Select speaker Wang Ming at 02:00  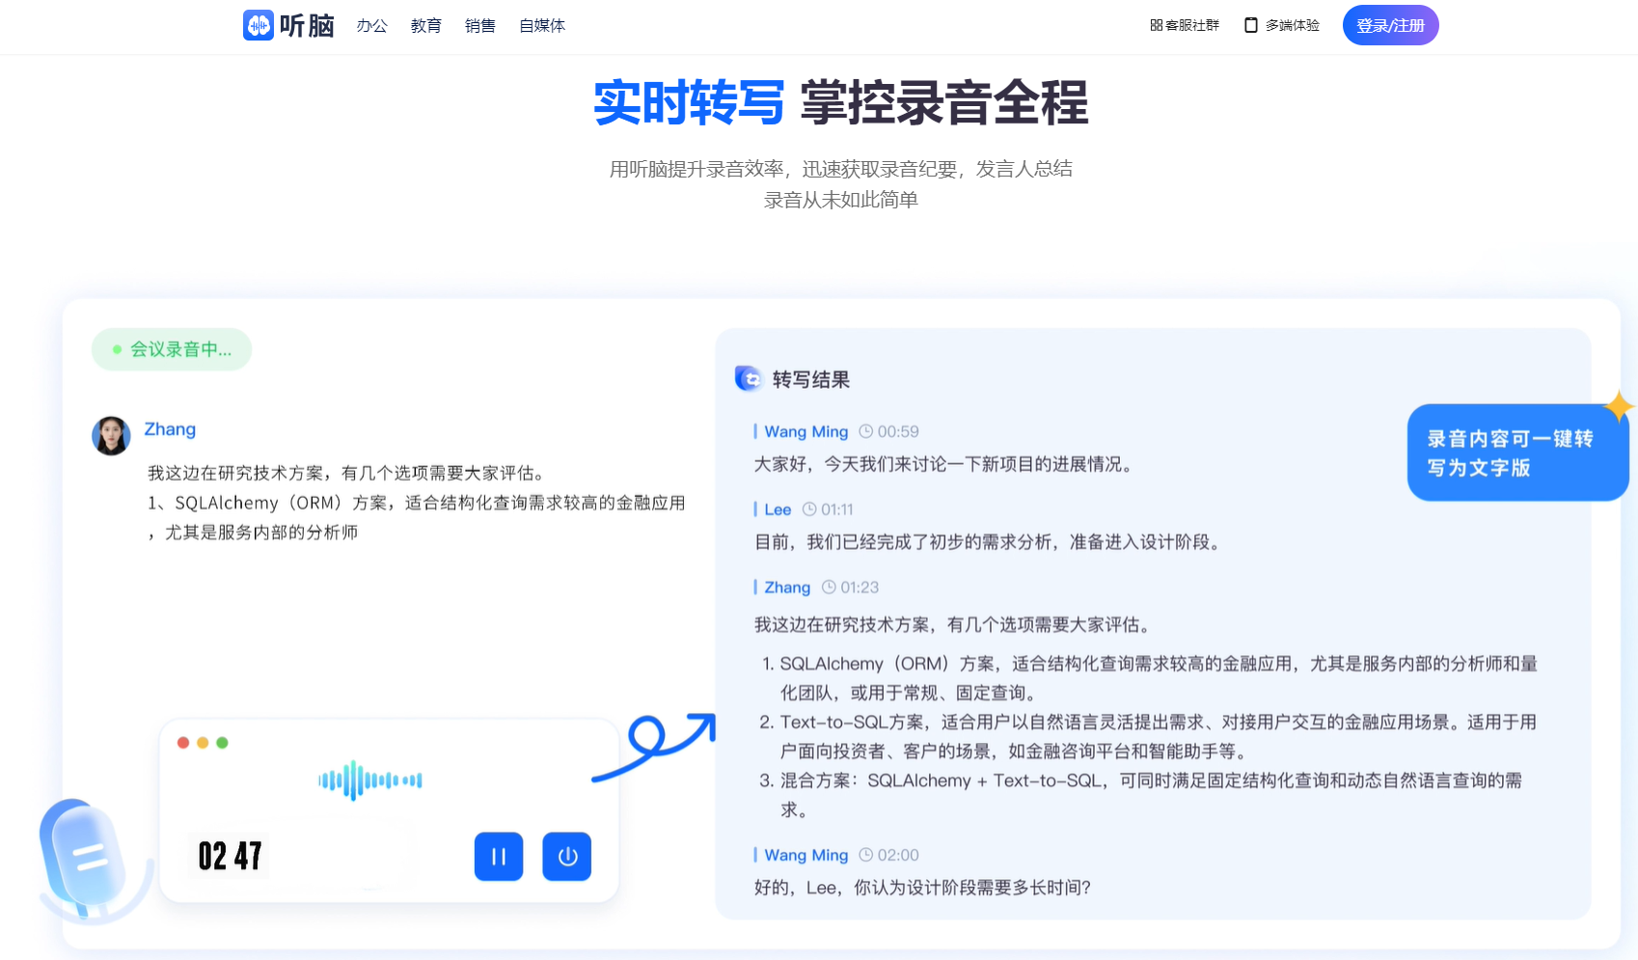tap(805, 855)
